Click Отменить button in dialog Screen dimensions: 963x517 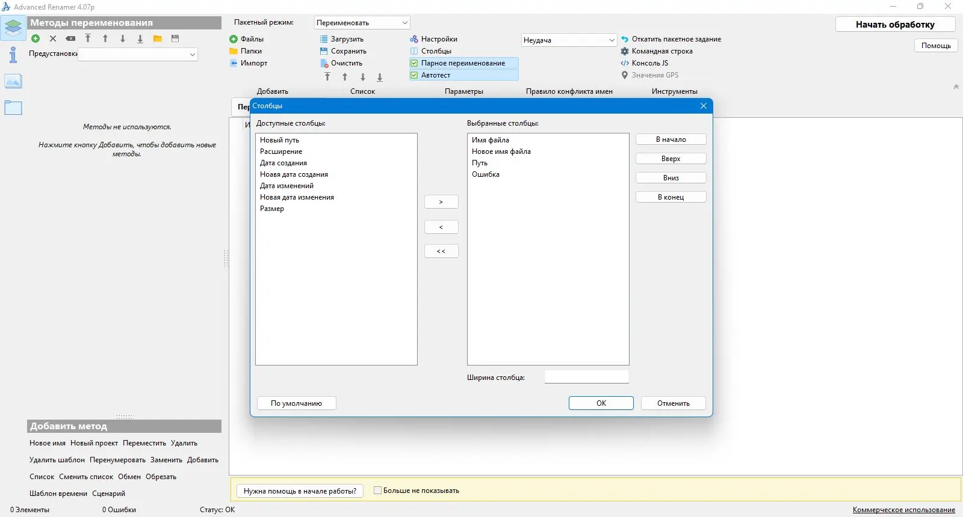(x=673, y=403)
